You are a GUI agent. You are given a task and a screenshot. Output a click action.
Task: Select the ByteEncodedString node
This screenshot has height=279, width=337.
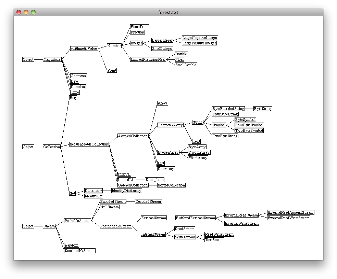[228, 109]
